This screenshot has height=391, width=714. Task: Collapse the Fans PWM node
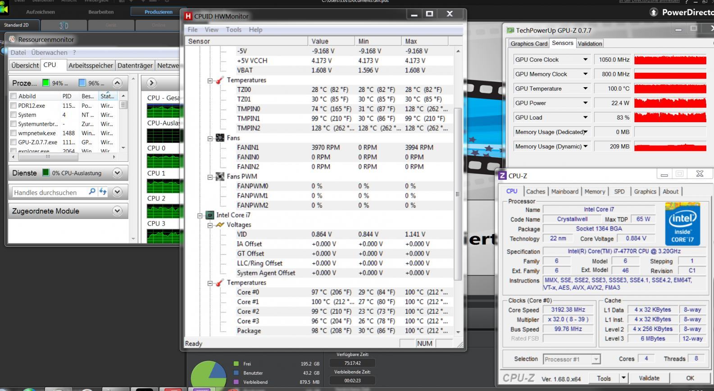pos(210,177)
